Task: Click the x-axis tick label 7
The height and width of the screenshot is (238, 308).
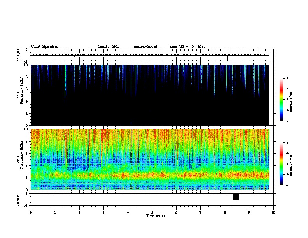Action: (x=201, y=212)
